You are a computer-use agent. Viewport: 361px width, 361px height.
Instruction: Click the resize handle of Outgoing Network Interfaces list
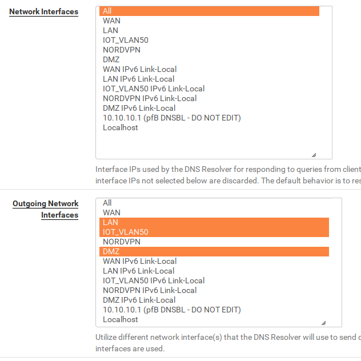point(323,322)
